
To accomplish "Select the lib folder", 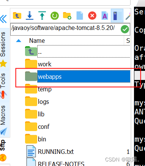I will (77, 114).
